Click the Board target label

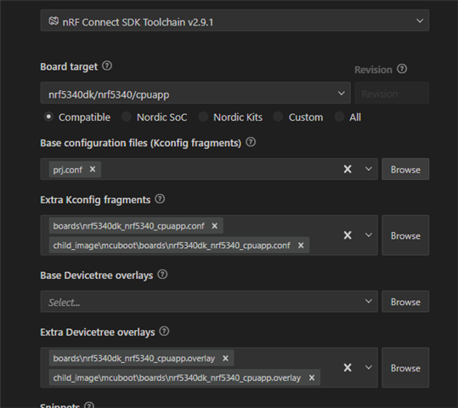[x=69, y=66]
